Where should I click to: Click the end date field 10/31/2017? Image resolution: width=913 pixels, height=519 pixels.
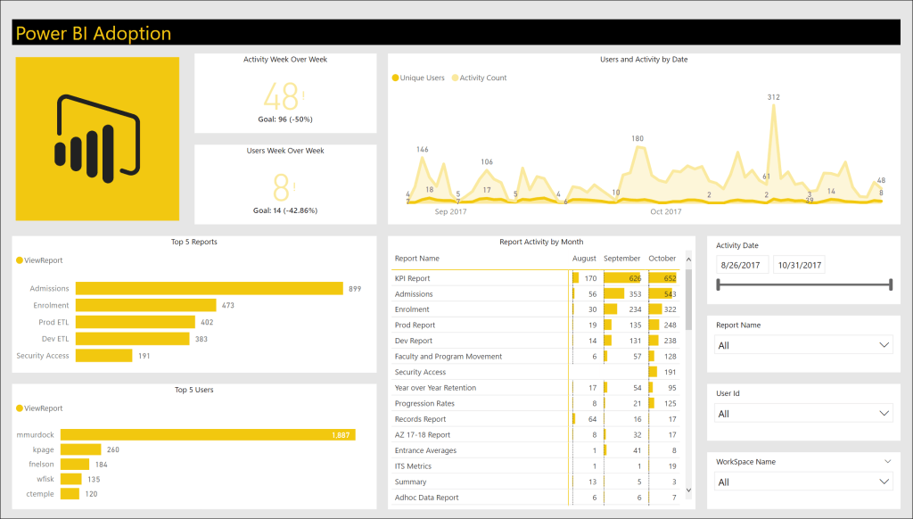(799, 265)
